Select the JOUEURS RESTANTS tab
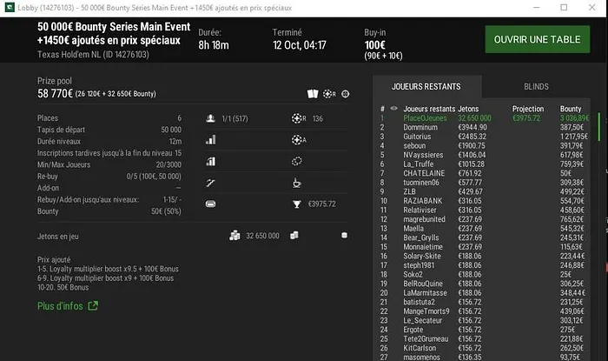The image size is (608, 361). coord(426,87)
